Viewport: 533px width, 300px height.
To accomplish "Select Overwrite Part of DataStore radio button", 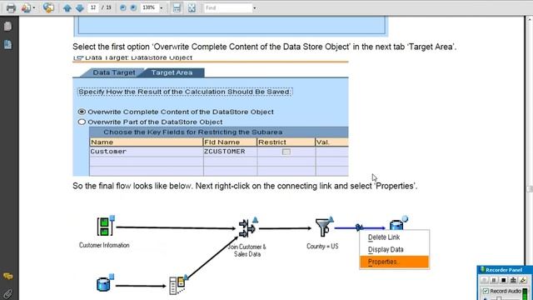I will point(82,122).
